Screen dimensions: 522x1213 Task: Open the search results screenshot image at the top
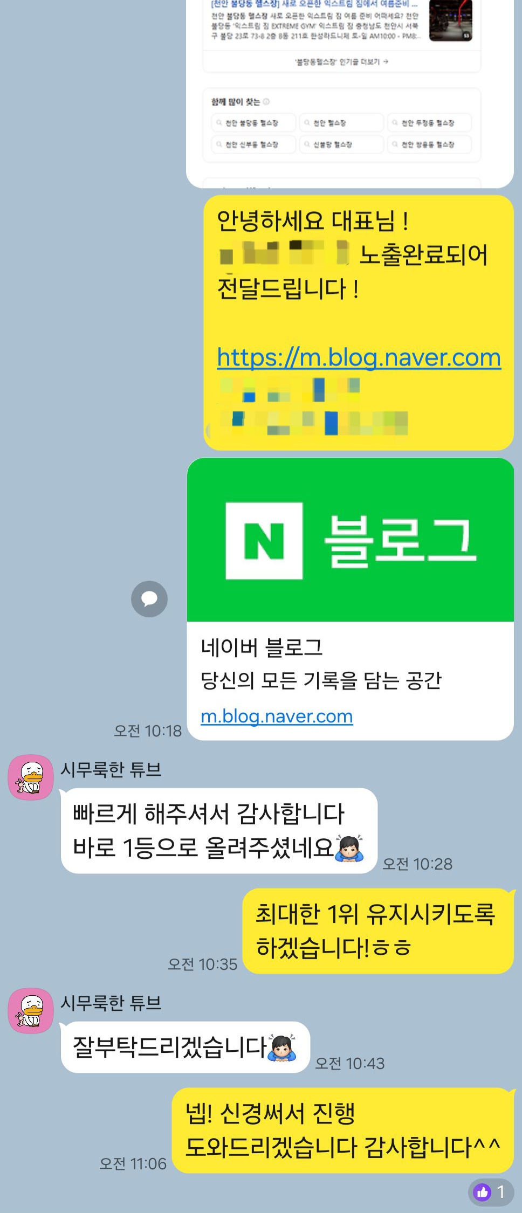point(349,93)
